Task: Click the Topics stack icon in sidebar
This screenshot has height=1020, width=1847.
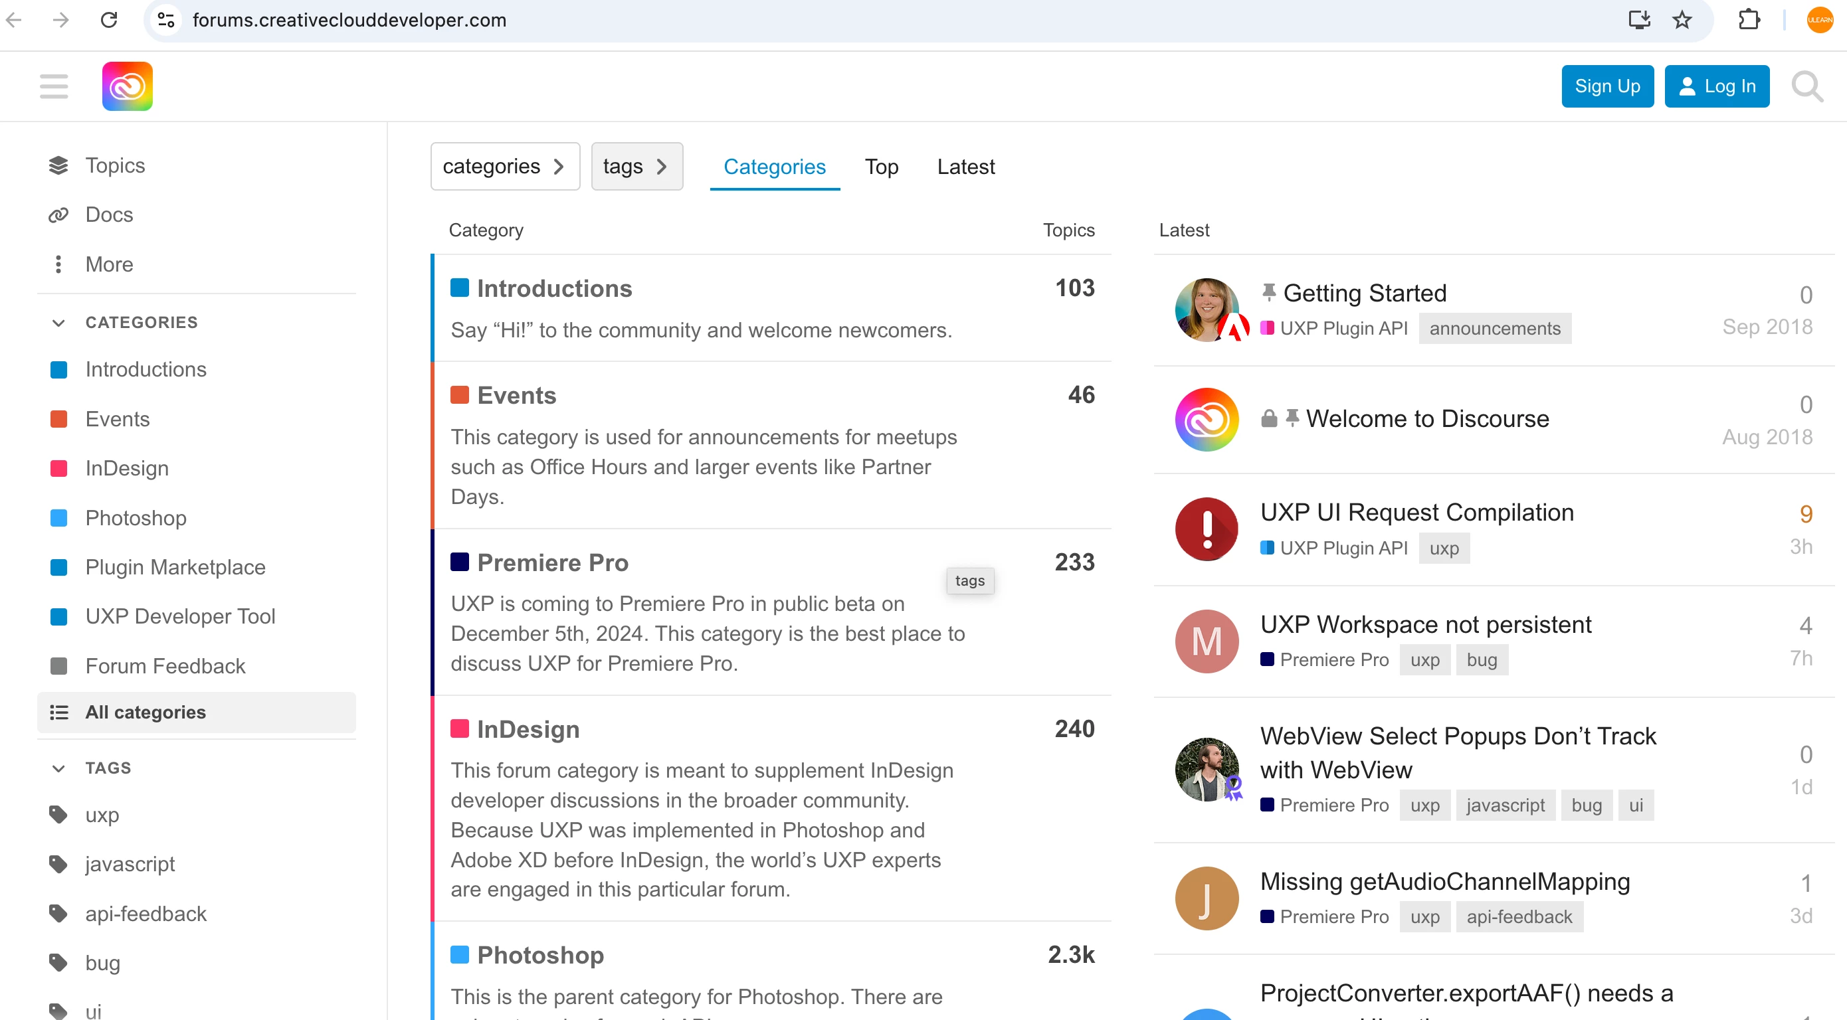Action: 58,165
